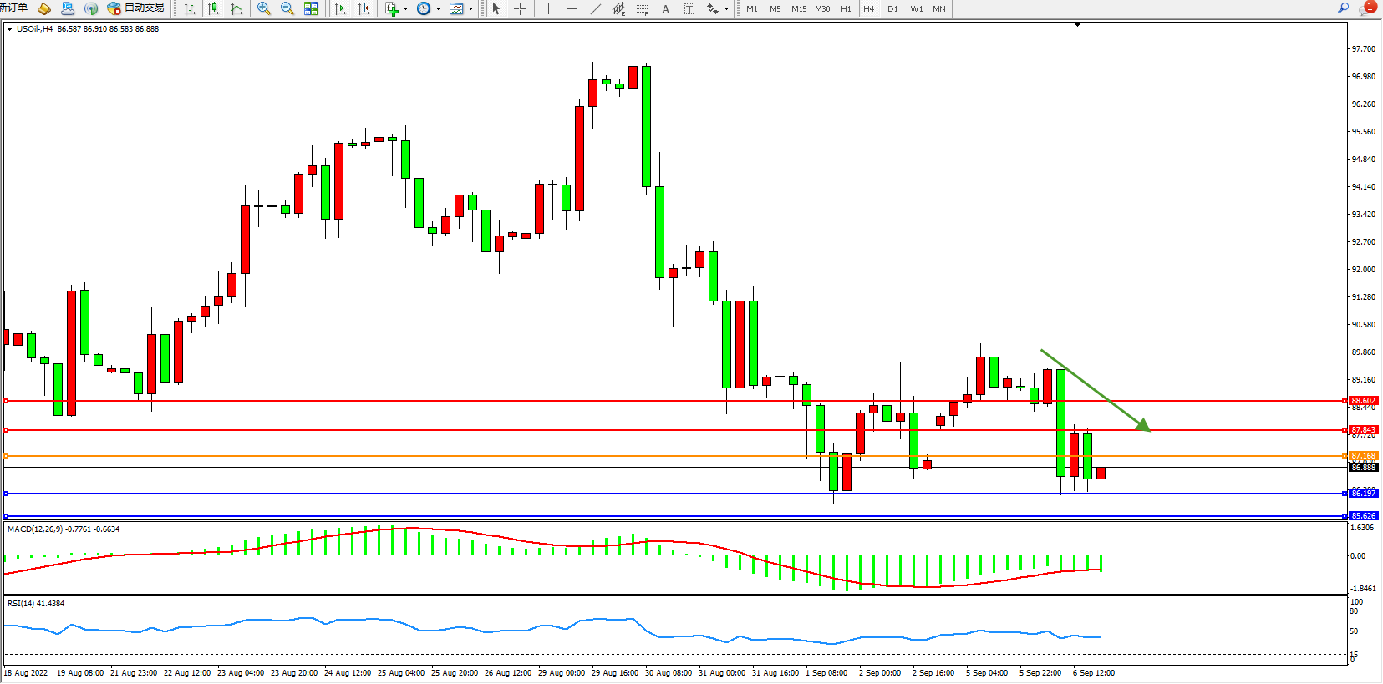Pick the trendline drawing tool
Image resolution: width=1383 pixels, height=684 pixels.
point(595,8)
